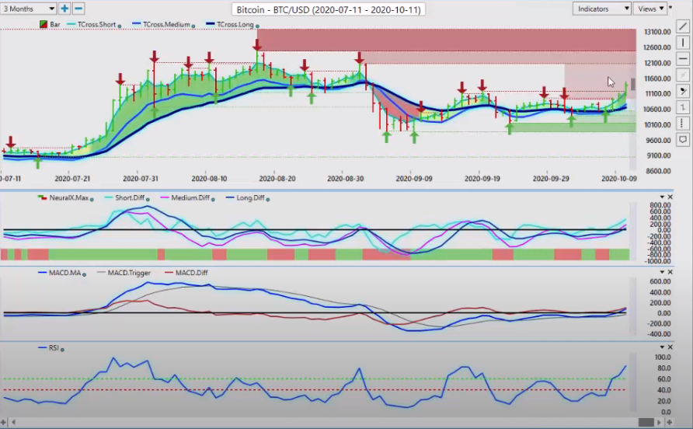693x429 pixels.
Task: Click the horizontal scrollbar thumb at bottom
Action: pos(646,422)
